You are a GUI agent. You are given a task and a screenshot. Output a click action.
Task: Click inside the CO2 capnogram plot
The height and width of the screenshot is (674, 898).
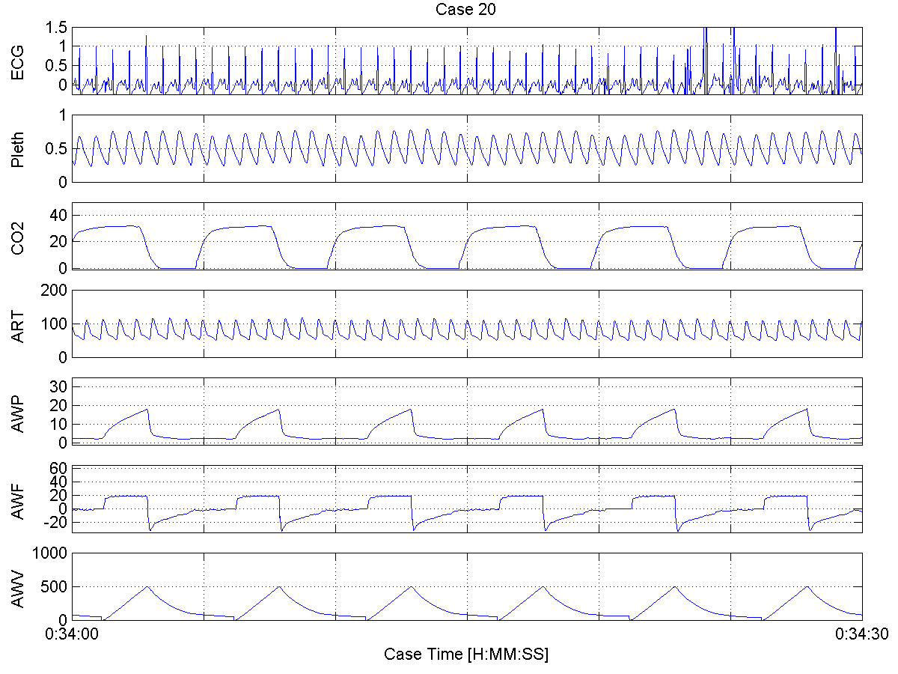pos(467,236)
